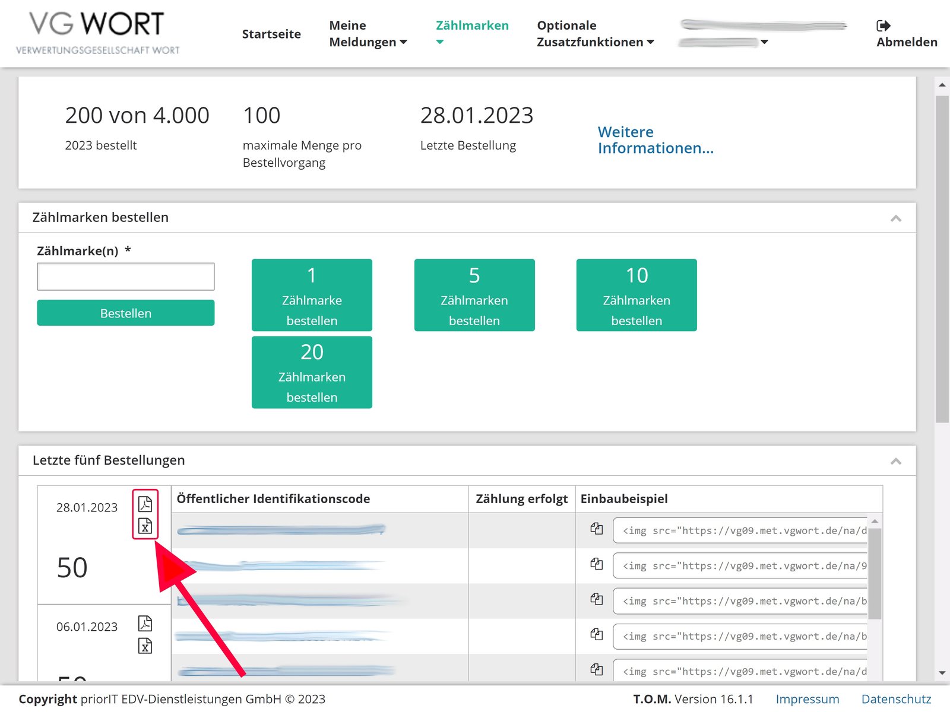Download Excel file for the 06.01.2023 order

145,646
